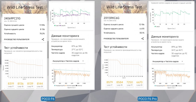Select the Loop 19 score tile 8139
The height and width of the screenshot is (102, 196).
[x=30, y=85]
